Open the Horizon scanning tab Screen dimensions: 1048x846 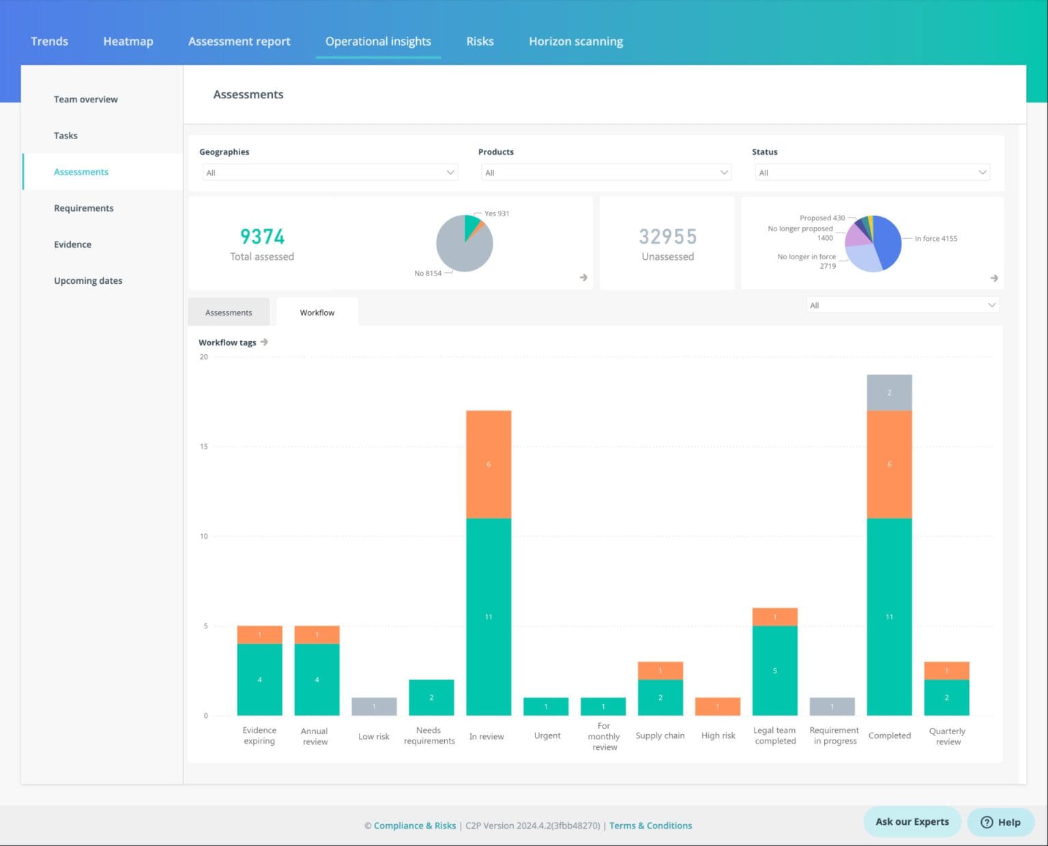(x=575, y=41)
